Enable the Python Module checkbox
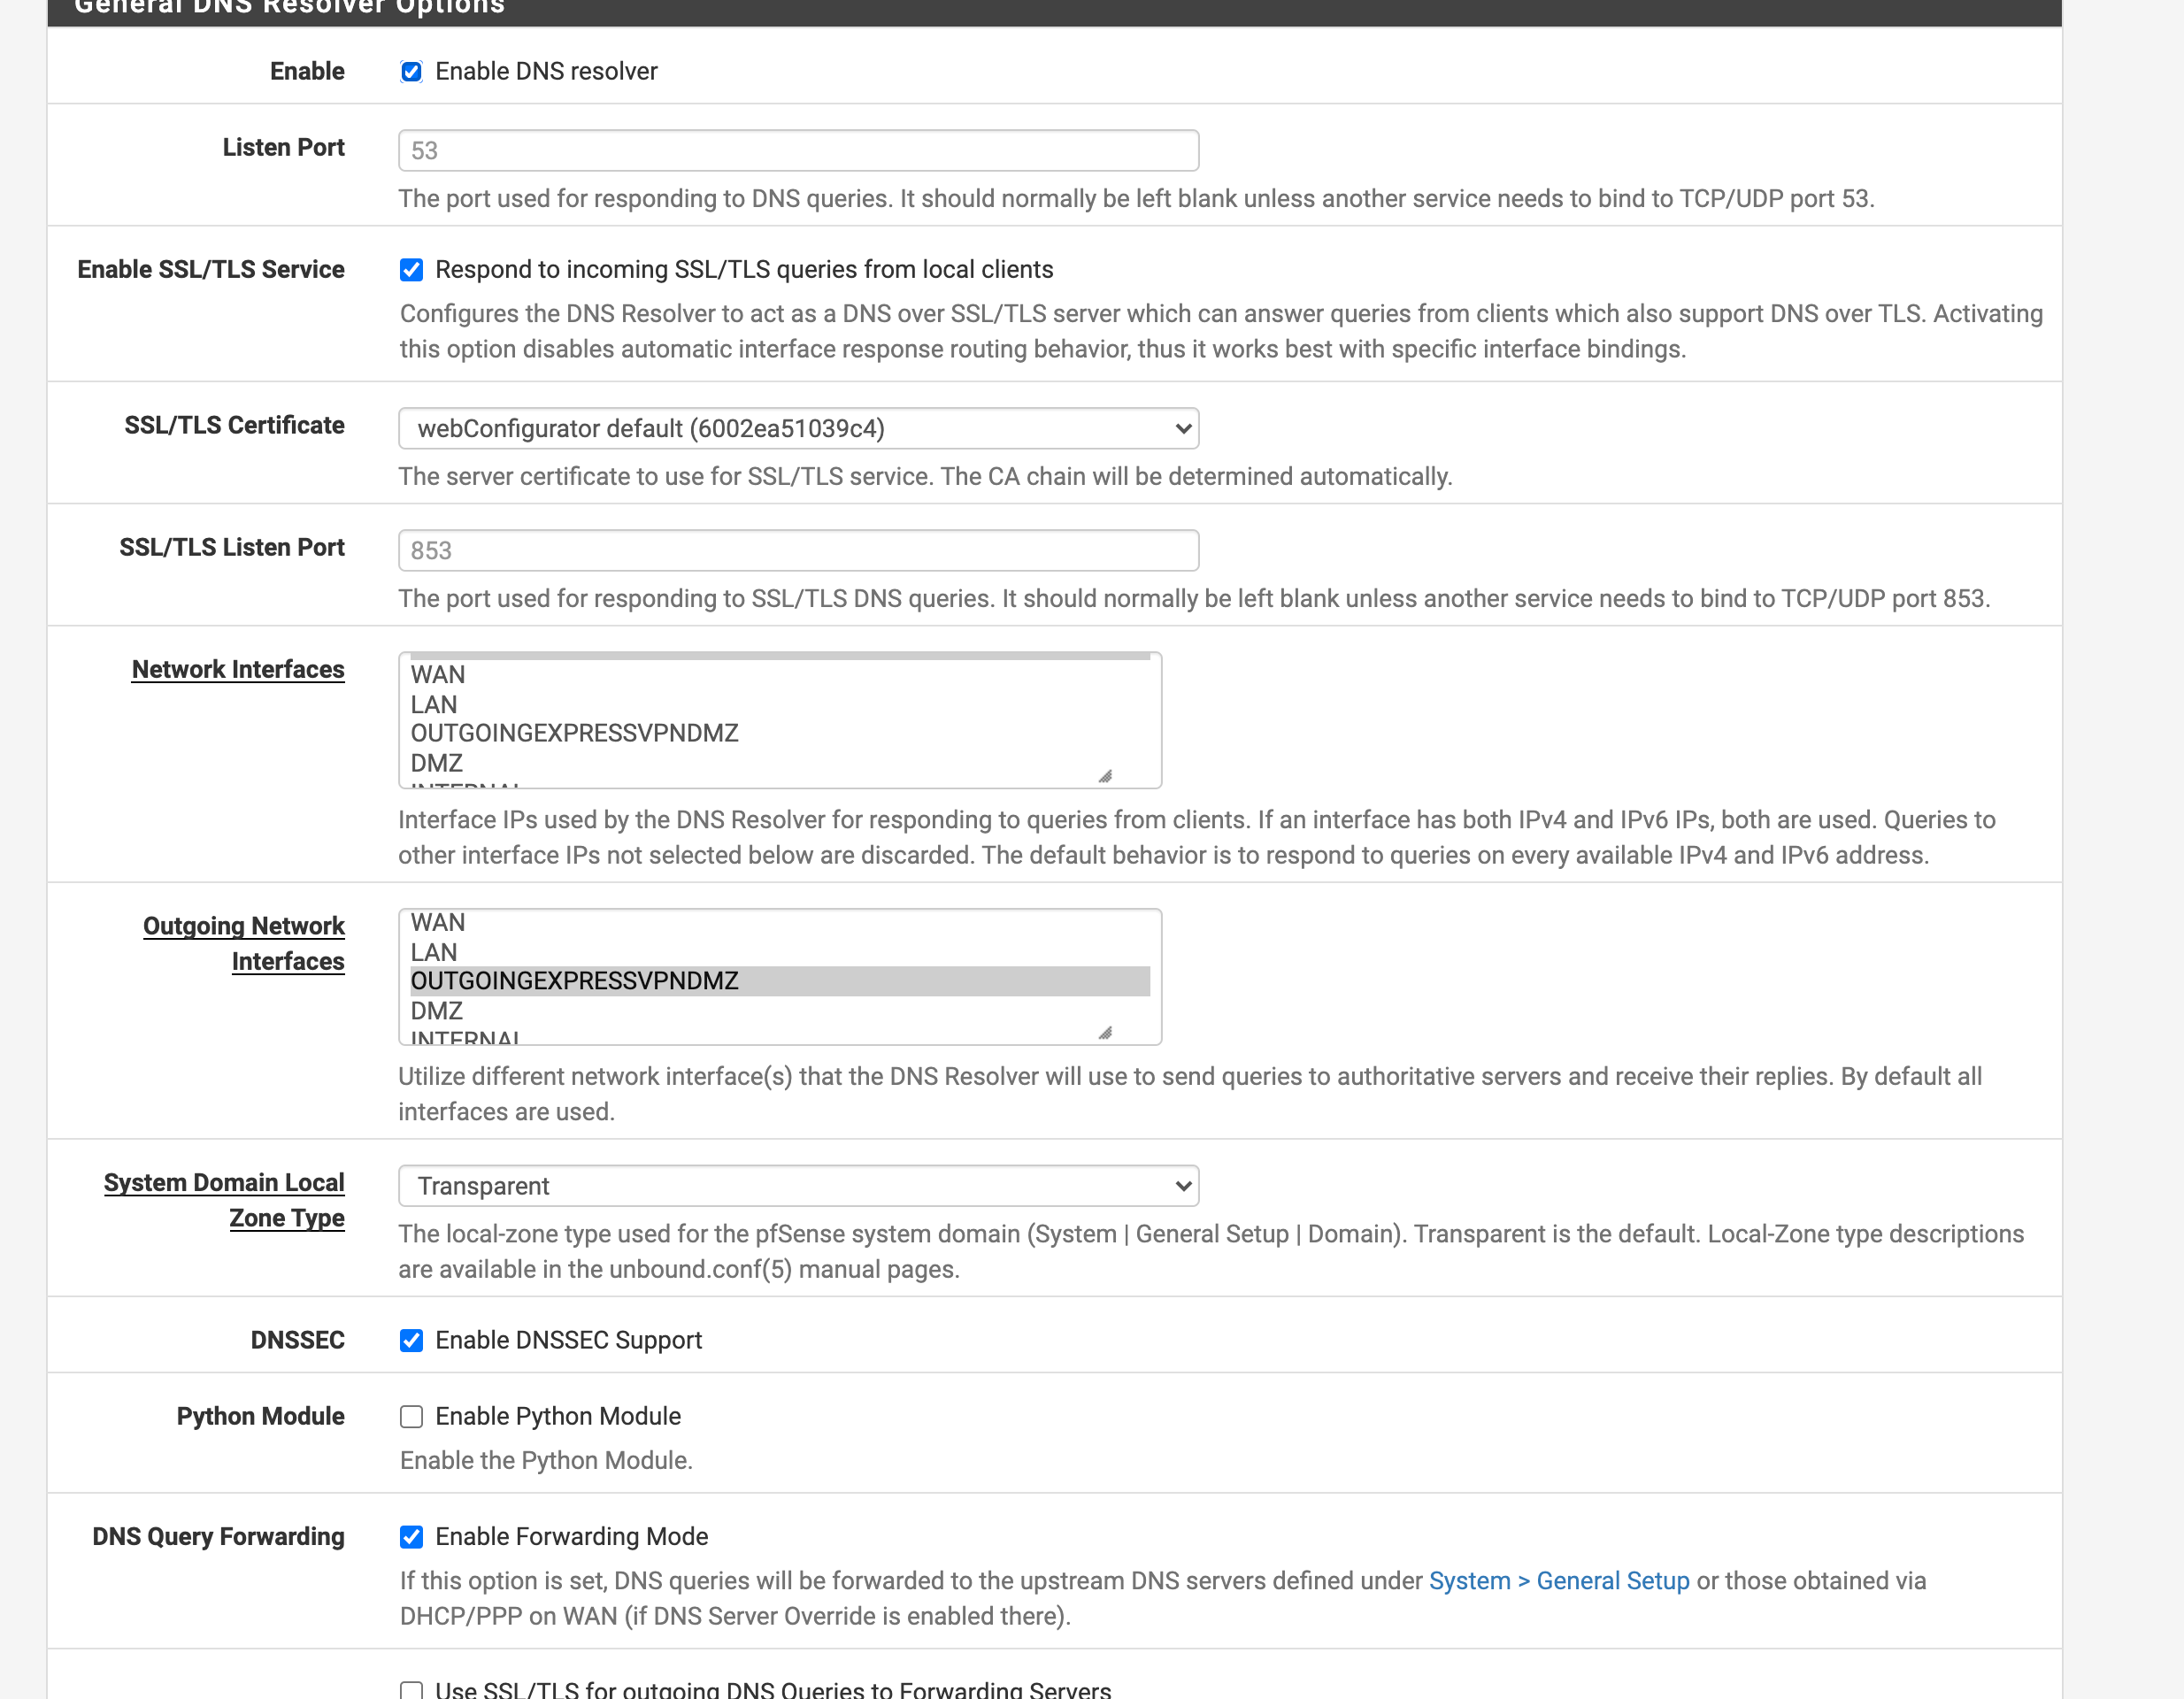The image size is (2184, 1699). [x=411, y=1416]
